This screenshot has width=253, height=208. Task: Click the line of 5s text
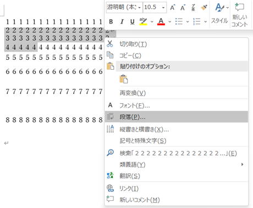pos(54,58)
